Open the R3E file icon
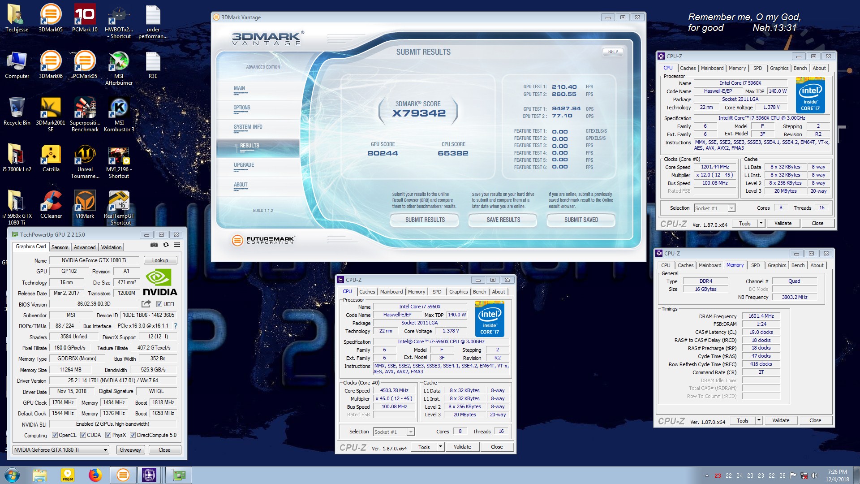The image size is (860, 484). [153, 65]
